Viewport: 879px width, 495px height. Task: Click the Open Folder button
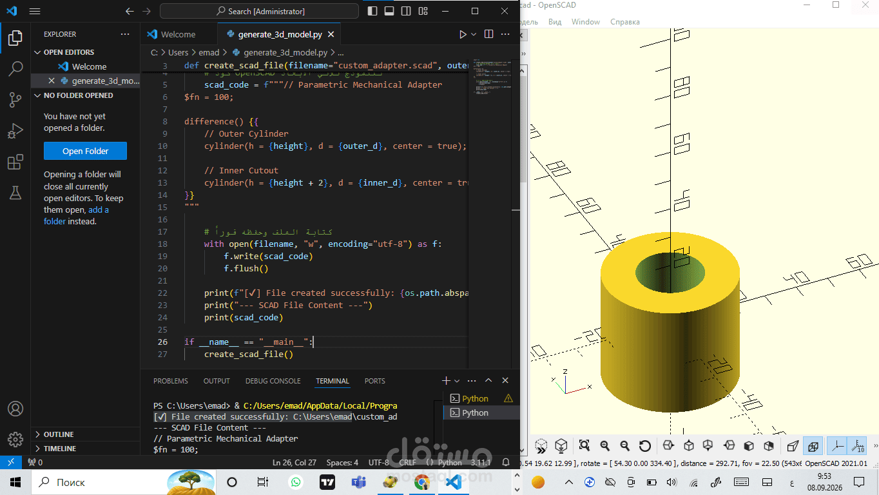point(85,151)
